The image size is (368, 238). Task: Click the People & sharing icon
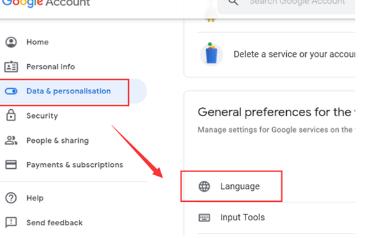pyautogui.click(x=11, y=140)
